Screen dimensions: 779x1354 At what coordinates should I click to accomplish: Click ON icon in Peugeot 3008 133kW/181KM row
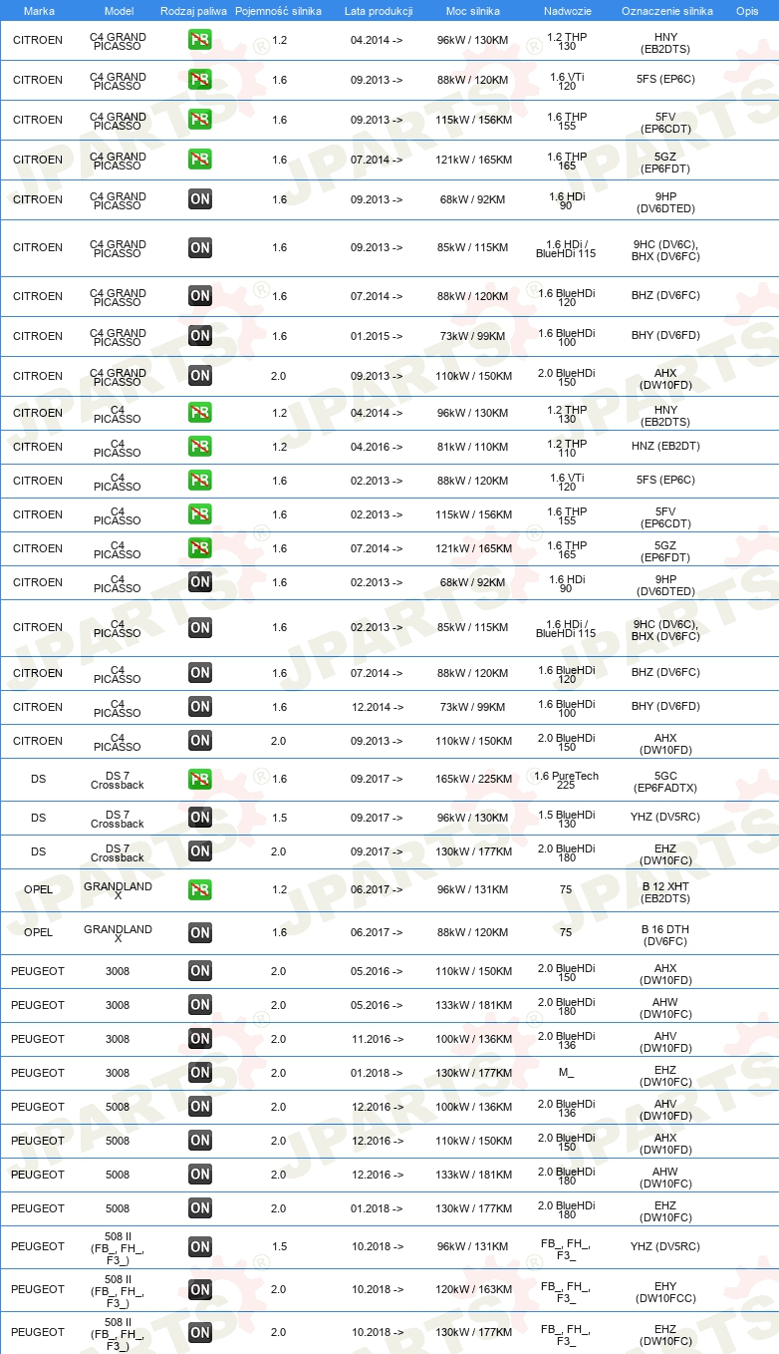[x=200, y=1005]
